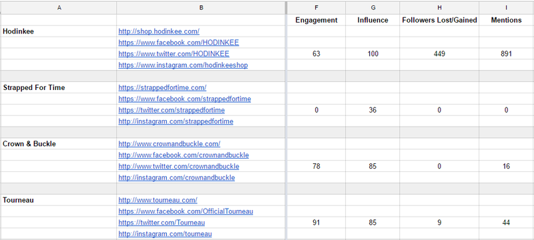The width and height of the screenshot is (534, 240).
Task: Open the www.tourneau.com website link
Action: pyautogui.click(x=158, y=200)
